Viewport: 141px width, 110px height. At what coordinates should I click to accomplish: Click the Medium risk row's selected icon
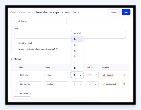74,84
